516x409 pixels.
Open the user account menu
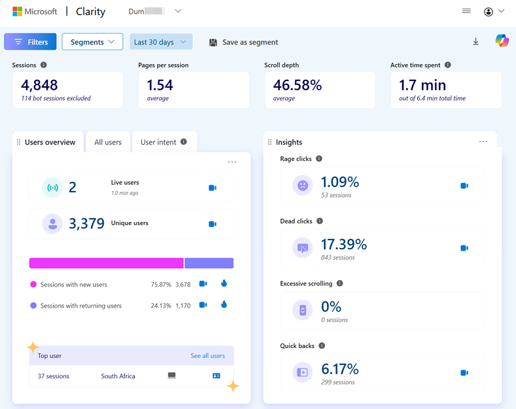[494, 11]
